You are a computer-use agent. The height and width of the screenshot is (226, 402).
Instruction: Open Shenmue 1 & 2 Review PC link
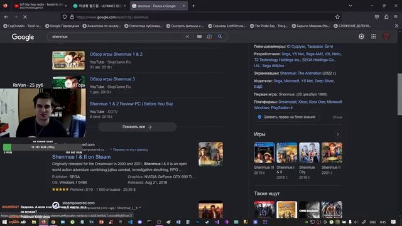131,104
